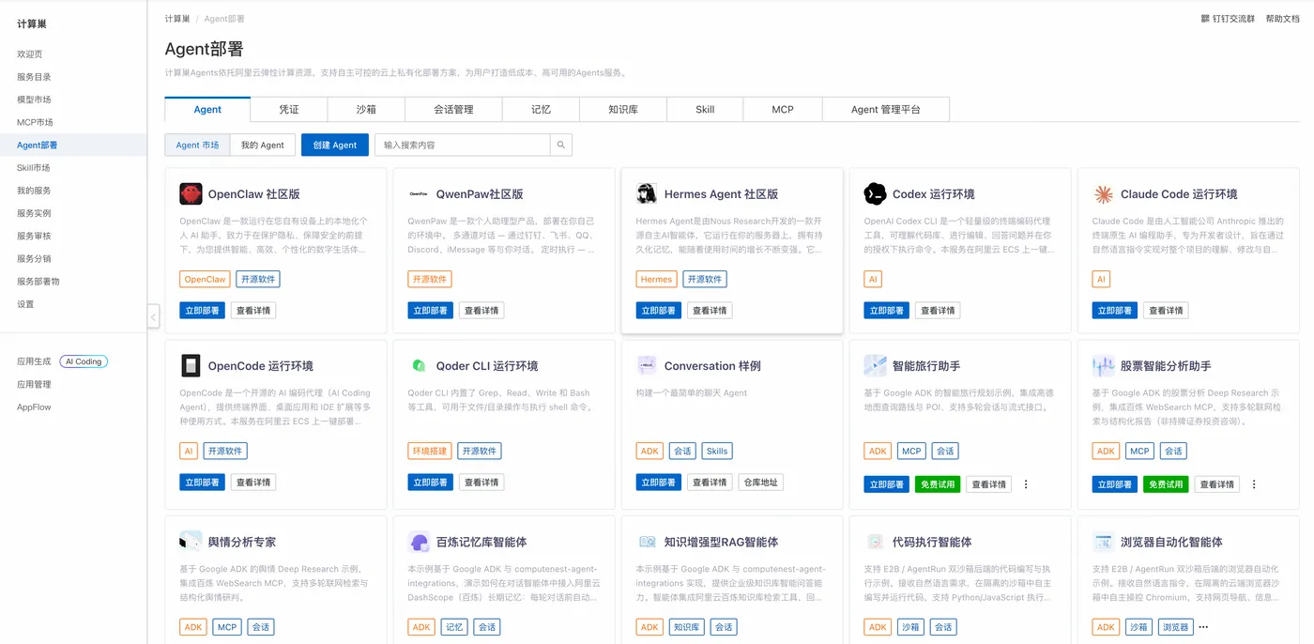Viewport: 1314px width, 644px height.
Task: Click the 浏览器自动化智能体 card icon
Action: point(1104,542)
